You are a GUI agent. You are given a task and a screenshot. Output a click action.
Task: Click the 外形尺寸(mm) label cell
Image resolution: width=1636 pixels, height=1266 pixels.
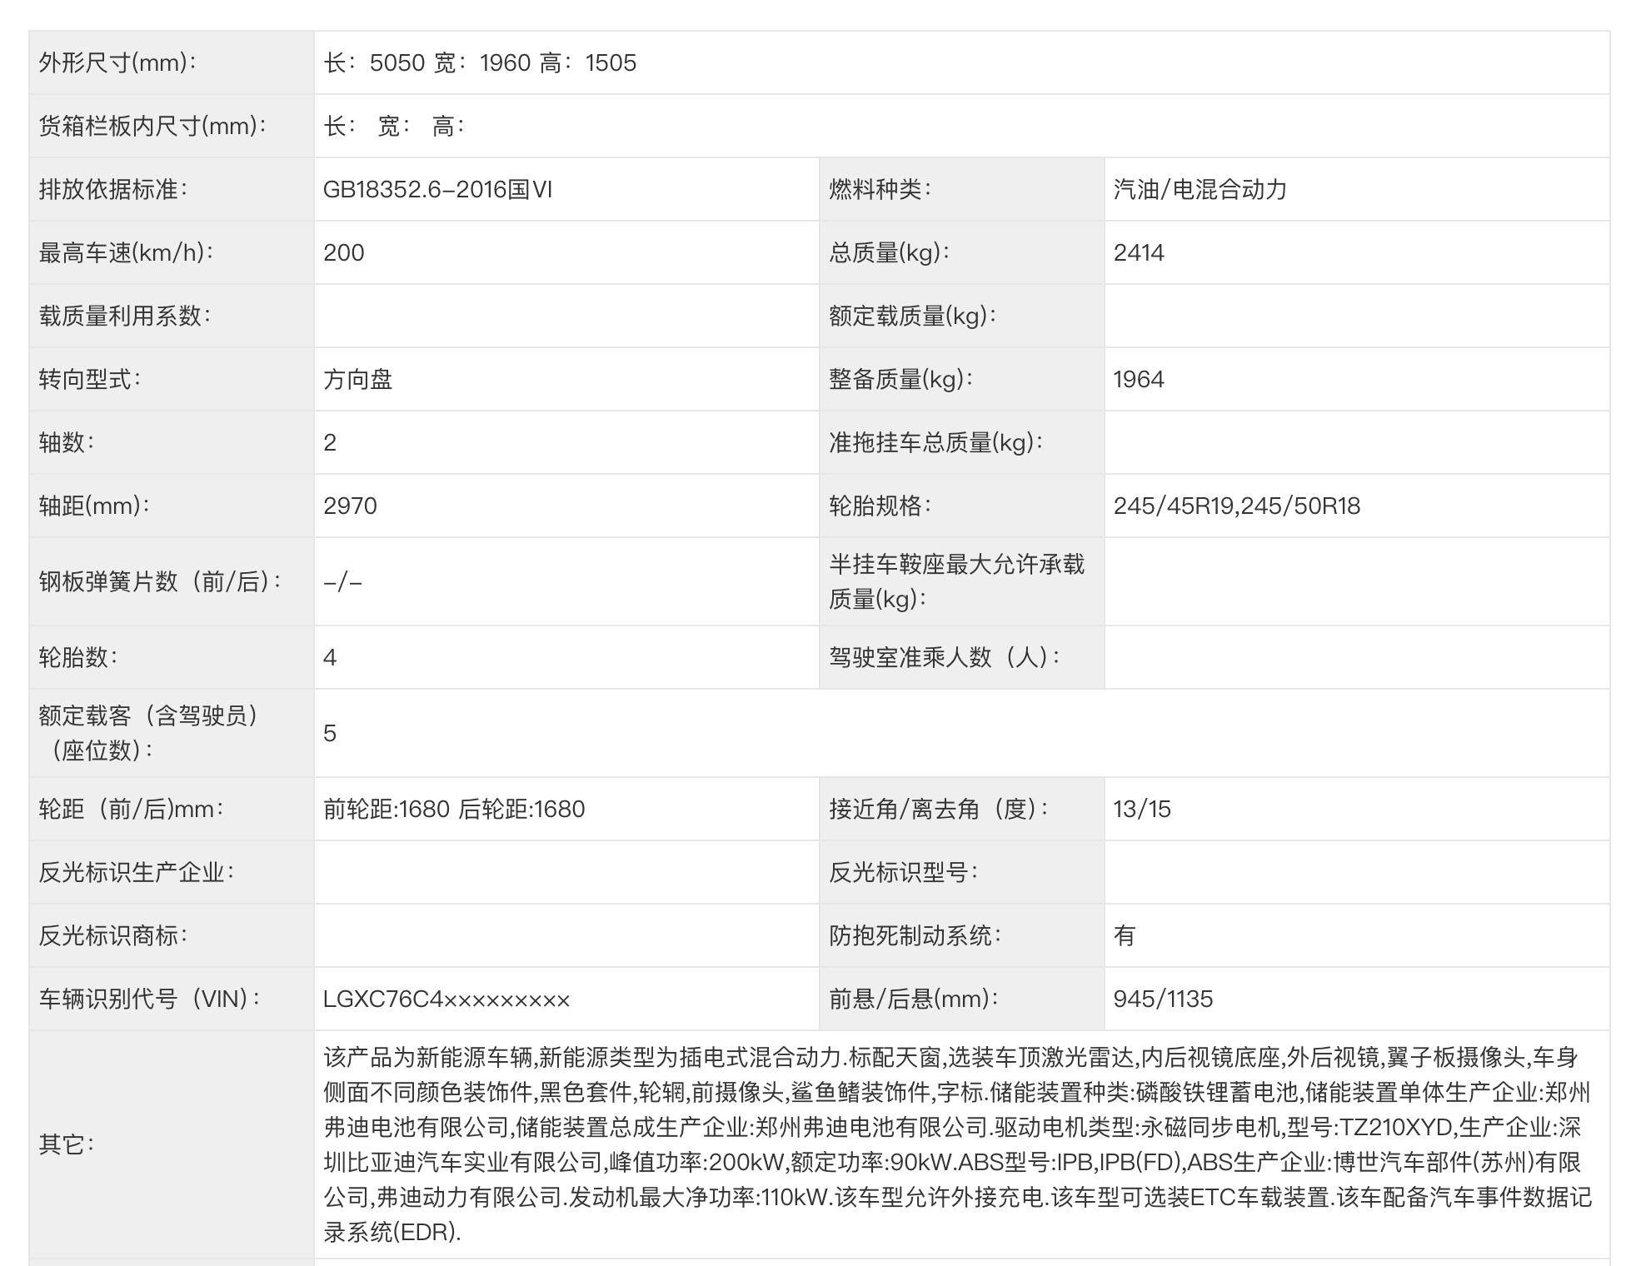(117, 63)
